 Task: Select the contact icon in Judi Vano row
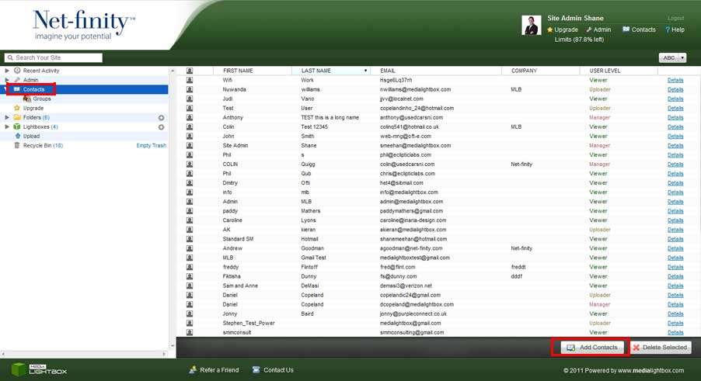point(189,99)
